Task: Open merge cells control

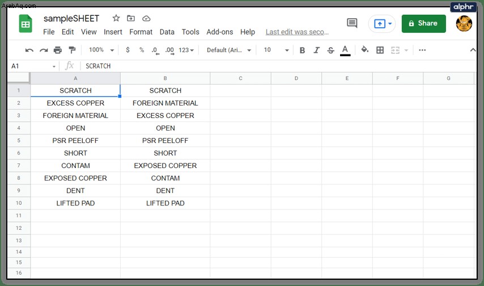Action: pyautogui.click(x=396, y=50)
